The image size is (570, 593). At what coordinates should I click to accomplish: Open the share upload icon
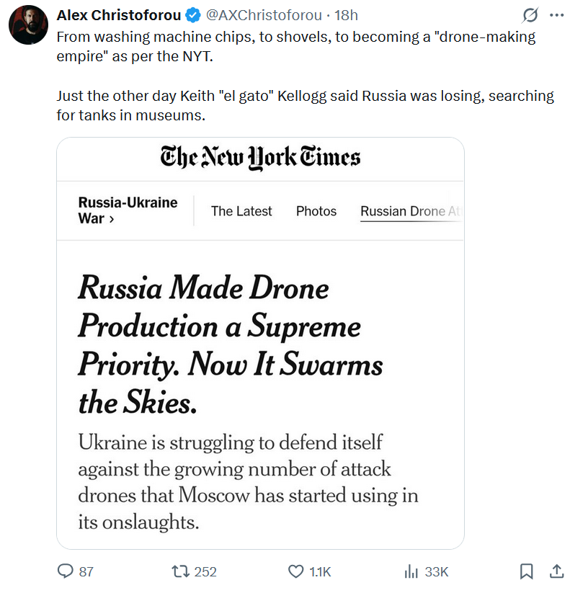(556, 571)
